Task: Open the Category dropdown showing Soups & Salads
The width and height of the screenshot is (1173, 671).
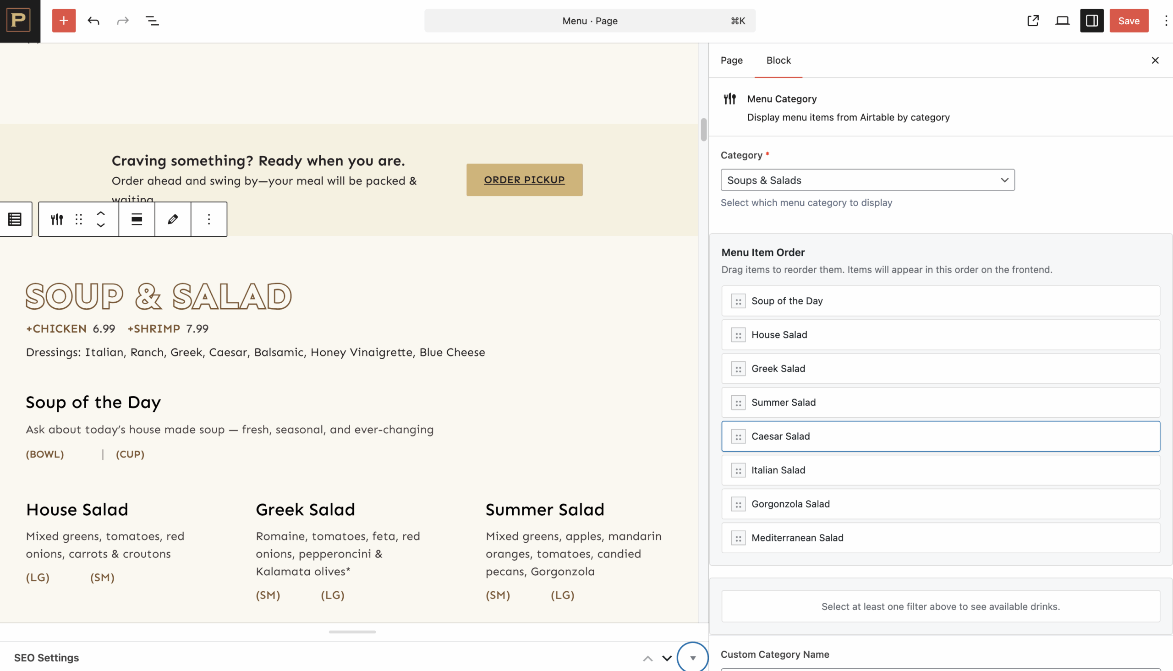Action: [x=867, y=180]
